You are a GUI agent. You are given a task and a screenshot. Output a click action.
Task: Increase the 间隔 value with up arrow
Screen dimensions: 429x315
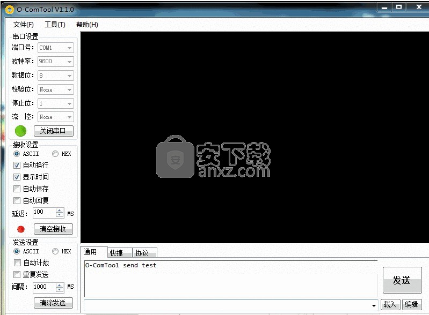[60, 285]
